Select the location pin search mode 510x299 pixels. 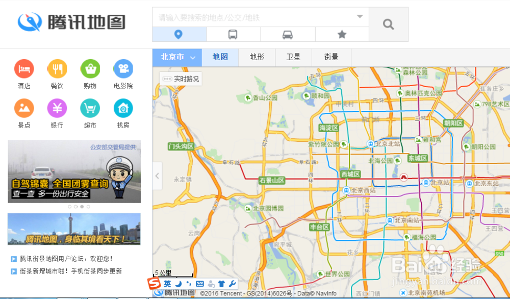pyautogui.click(x=179, y=34)
